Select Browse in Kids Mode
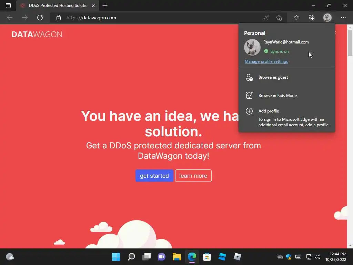The width and height of the screenshot is (353, 265). [287, 96]
